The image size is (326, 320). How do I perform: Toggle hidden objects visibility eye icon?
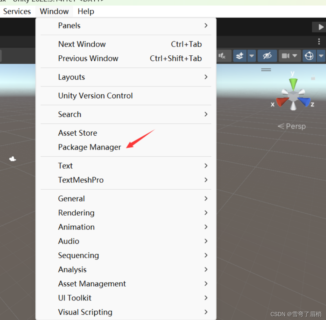[x=267, y=56]
